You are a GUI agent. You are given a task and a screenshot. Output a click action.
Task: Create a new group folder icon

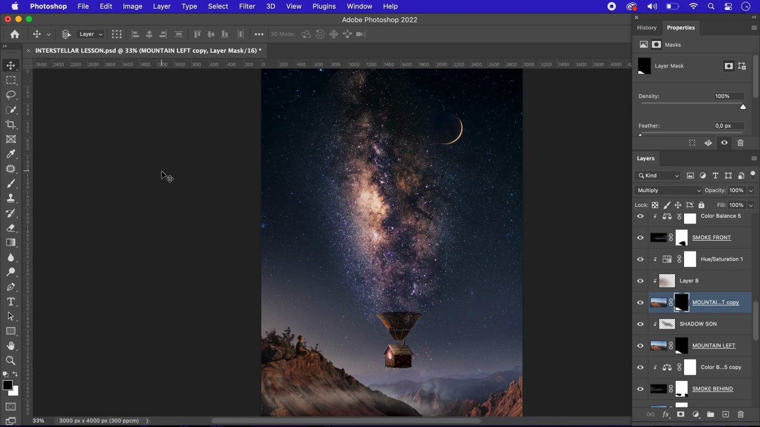pos(710,415)
